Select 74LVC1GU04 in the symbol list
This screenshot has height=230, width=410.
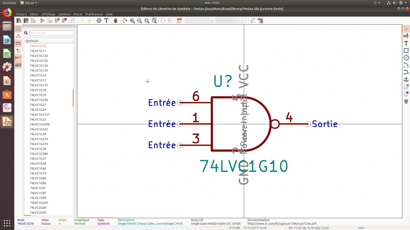[39, 203]
